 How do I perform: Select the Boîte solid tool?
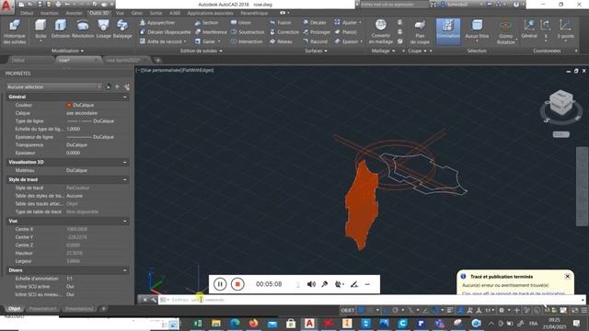pyautogui.click(x=40, y=29)
